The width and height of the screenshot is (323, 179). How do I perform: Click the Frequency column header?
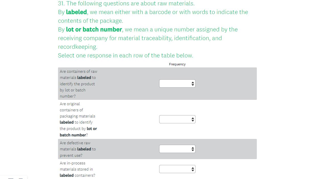point(177,64)
